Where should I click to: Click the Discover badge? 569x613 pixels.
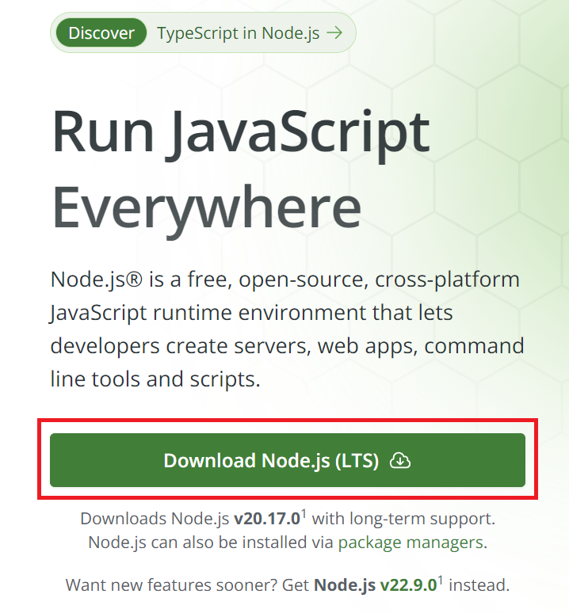pyautogui.click(x=101, y=32)
